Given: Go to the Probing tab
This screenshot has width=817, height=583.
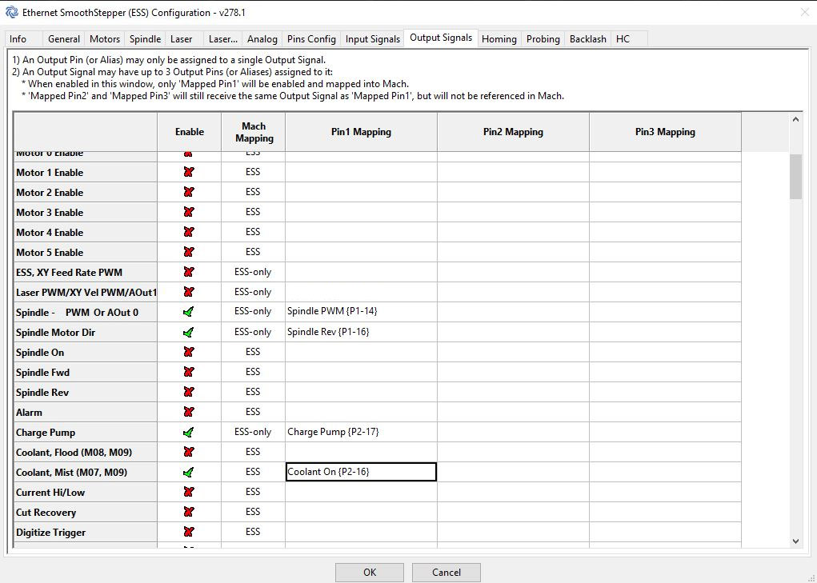Looking at the screenshot, I should pyautogui.click(x=543, y=39).
